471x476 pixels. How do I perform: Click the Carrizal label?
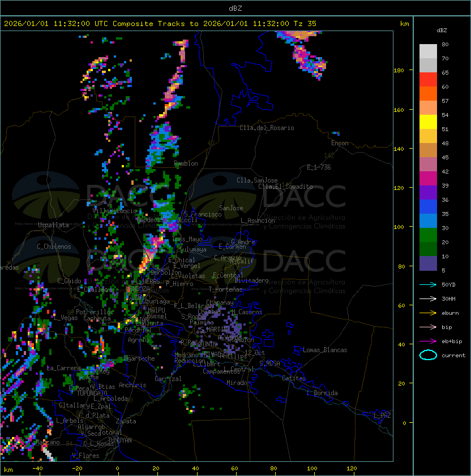(168, 379)
